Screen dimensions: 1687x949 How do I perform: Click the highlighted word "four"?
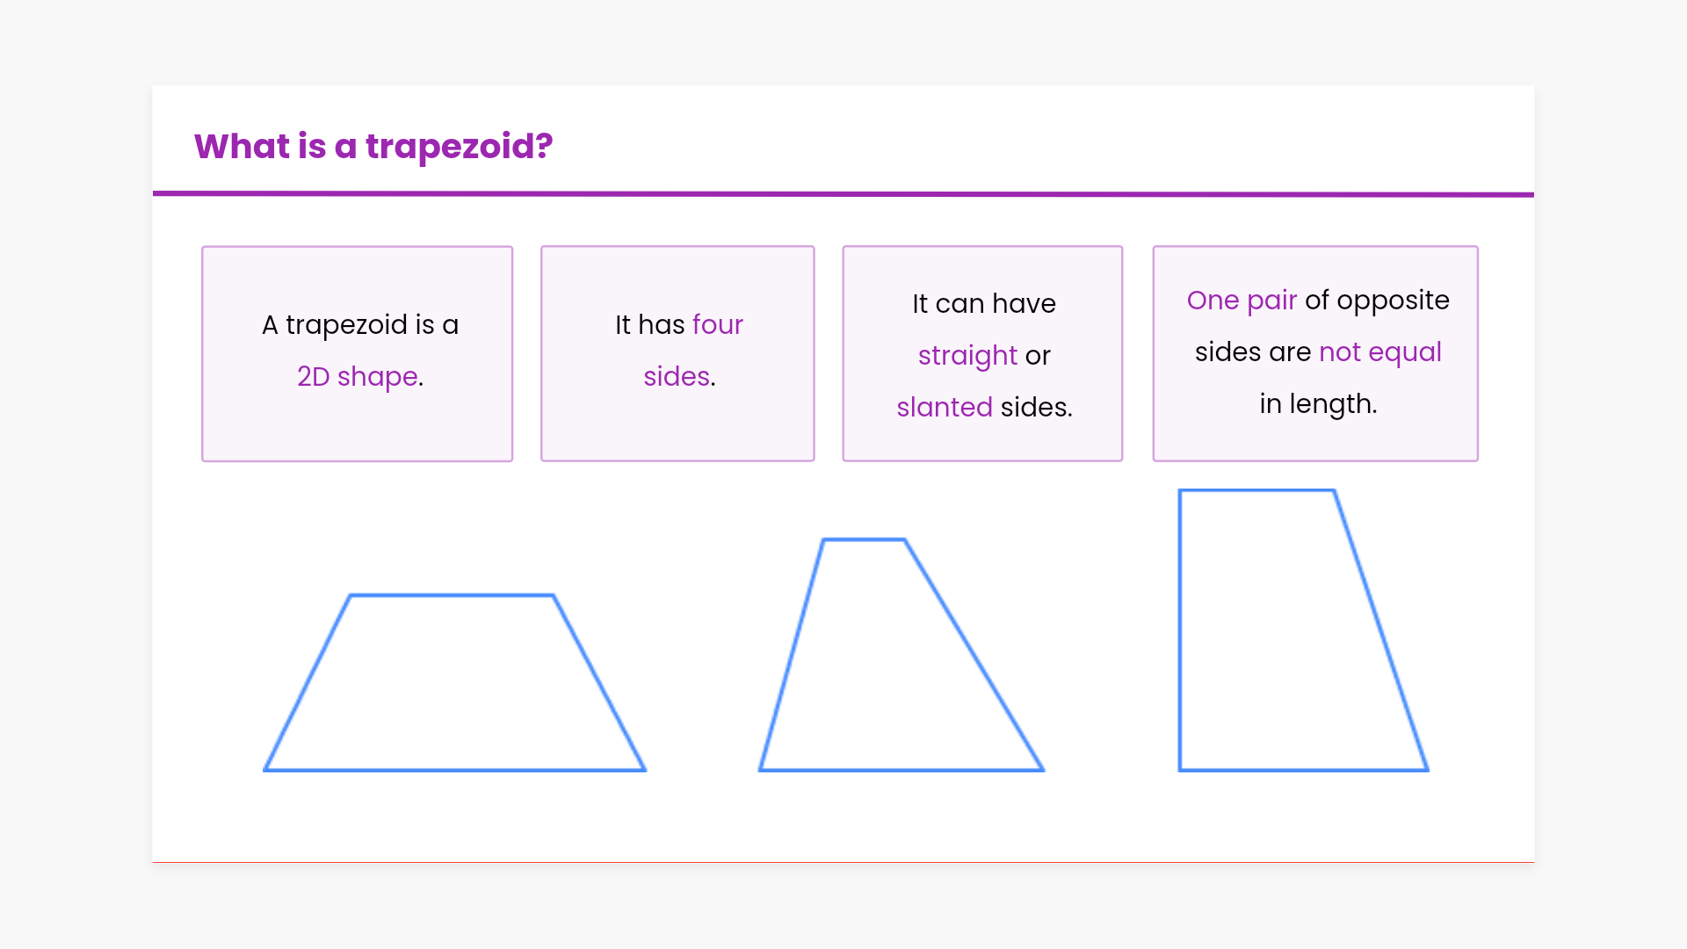point(717,325)
